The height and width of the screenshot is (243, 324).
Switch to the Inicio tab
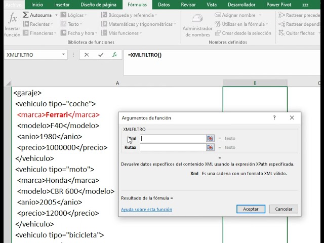click(37, 5)
